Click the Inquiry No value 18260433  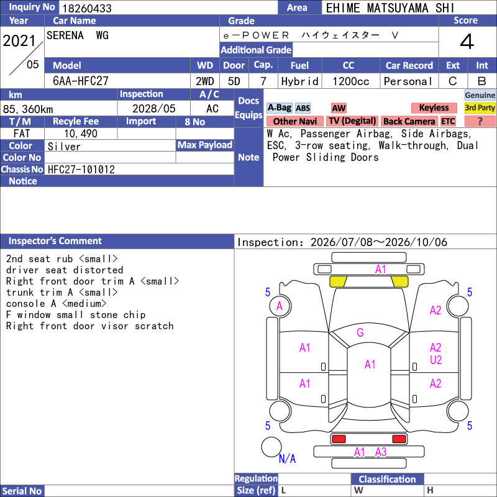(x=87, y=8)
